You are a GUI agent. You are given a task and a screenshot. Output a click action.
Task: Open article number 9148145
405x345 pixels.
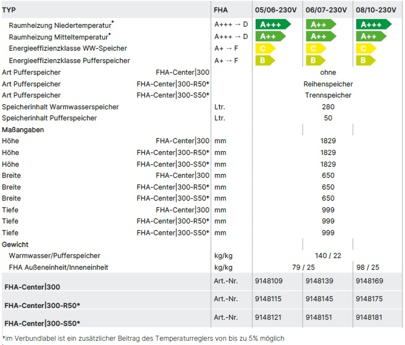tap(319, 299)
